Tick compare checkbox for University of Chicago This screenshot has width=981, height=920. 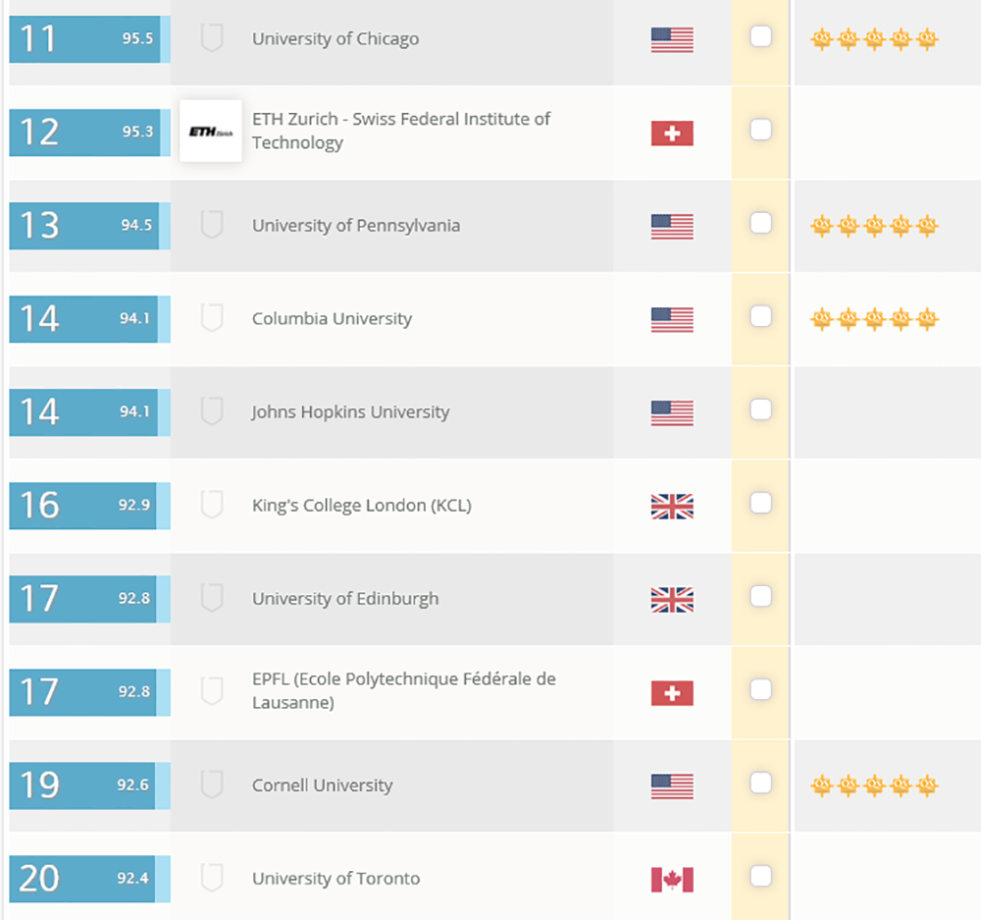click(761, 35)
